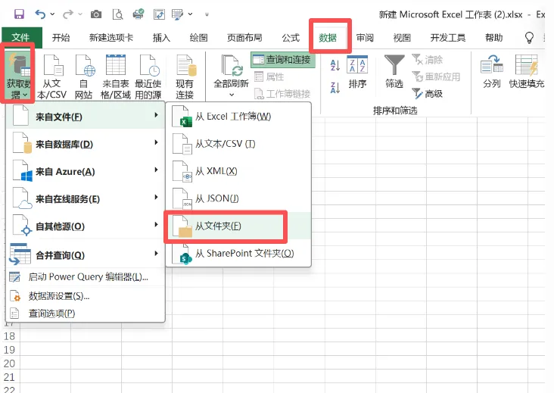This screenshot has width=554, height=393.
Task: Click the 从文本/CSV ribbon icon
Action: pos(52,76)
